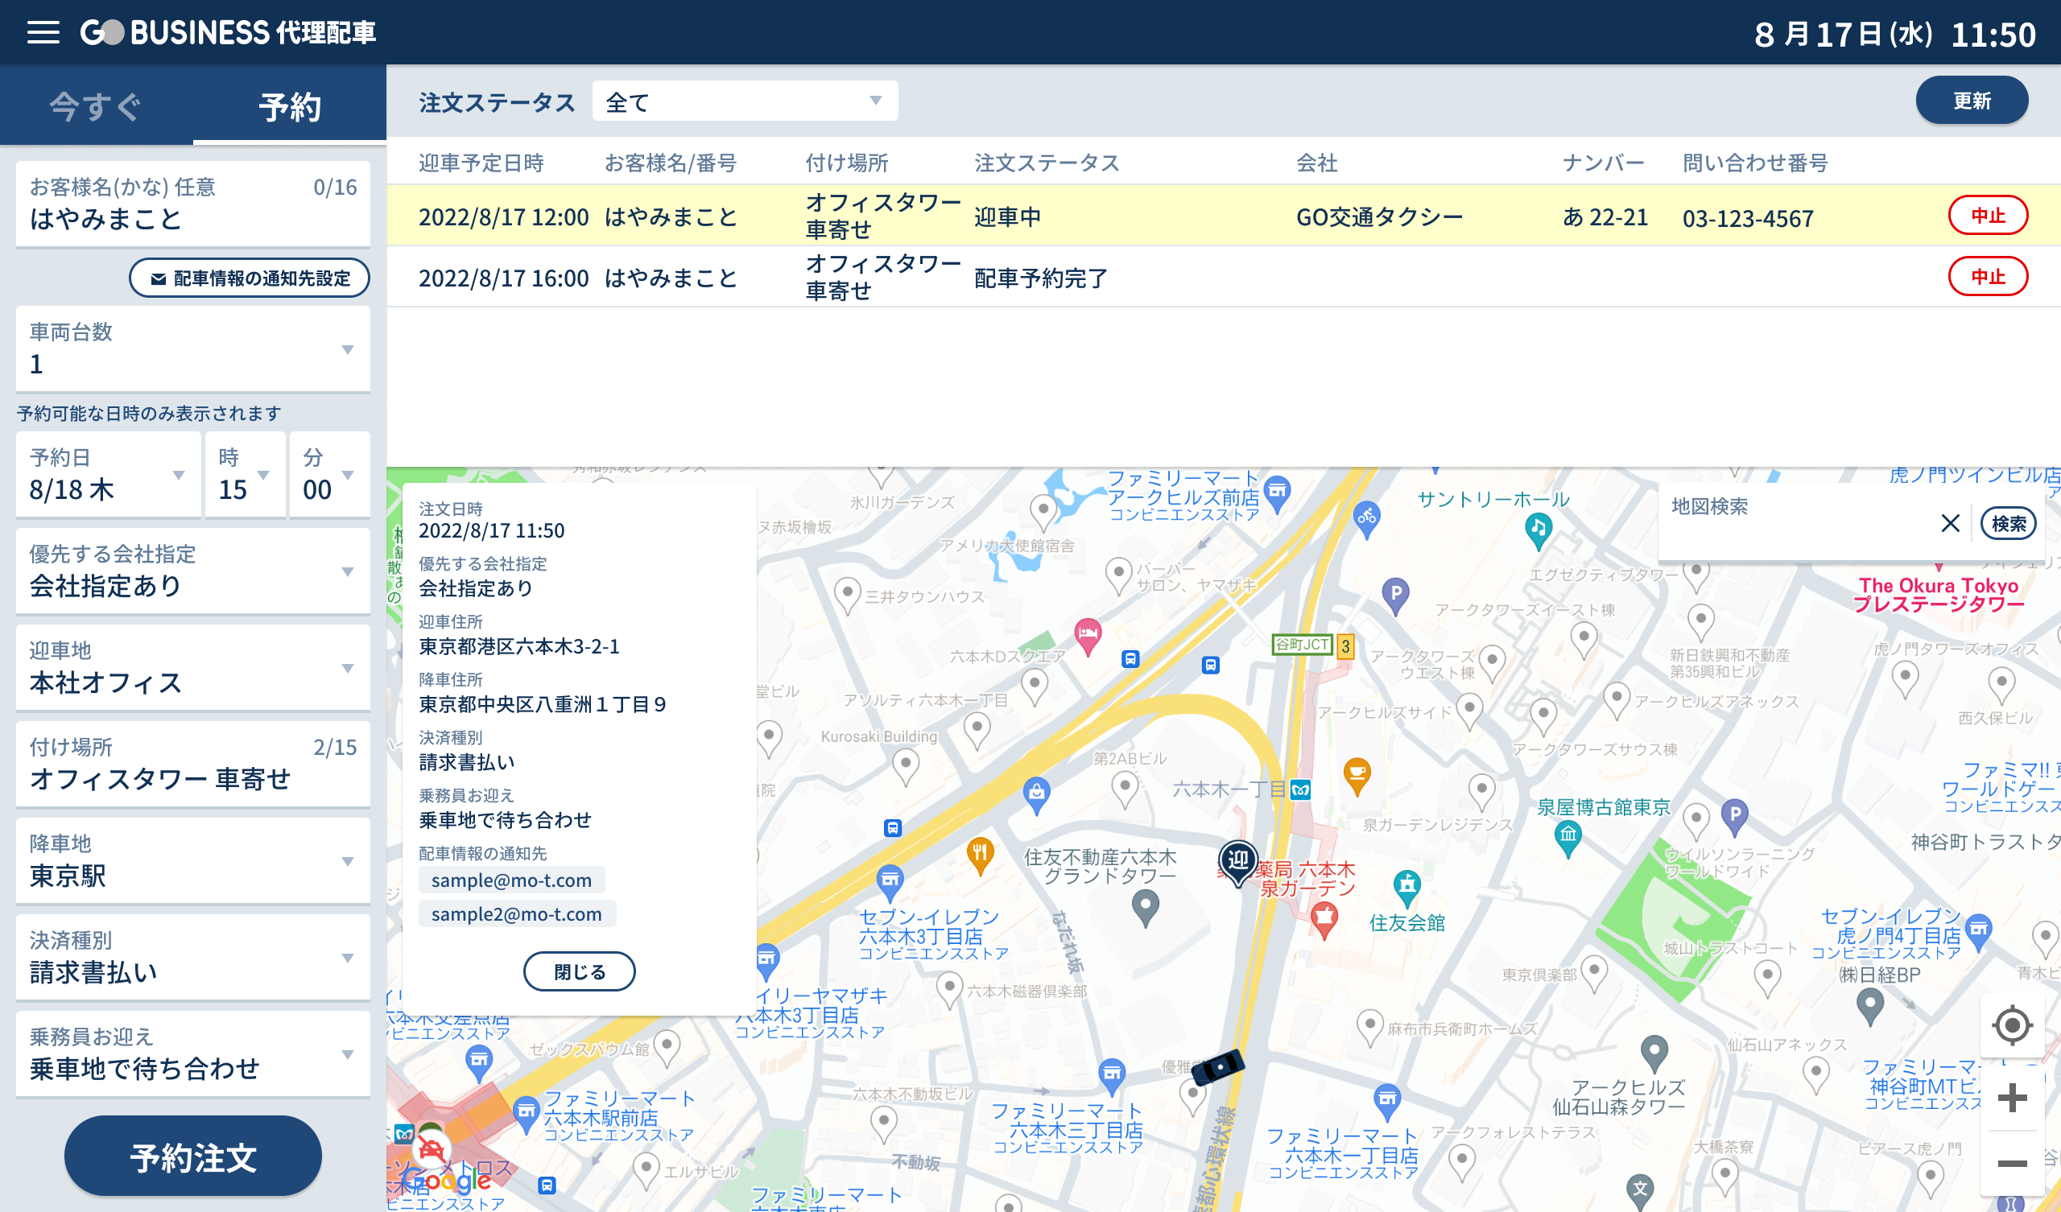Click the サントリーホール music pin
The height and width of the screenshot is (1212, 2061).
click(1539, 527)
